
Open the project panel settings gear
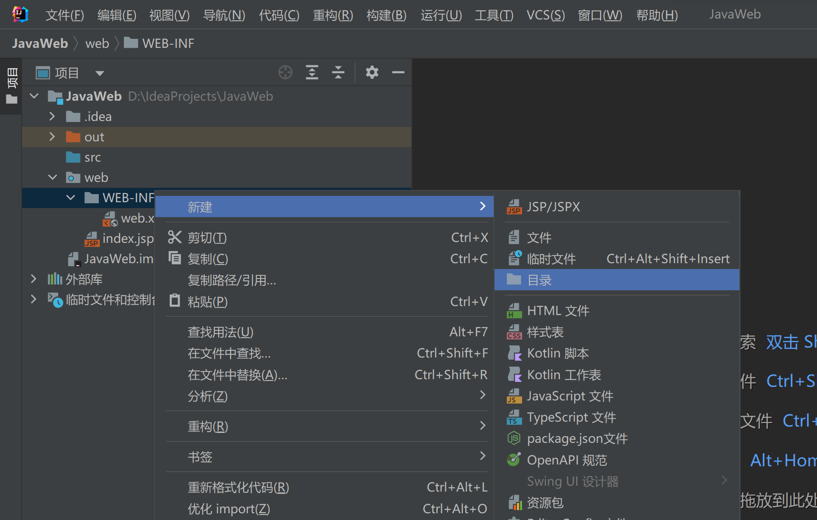tap(372, 72)
